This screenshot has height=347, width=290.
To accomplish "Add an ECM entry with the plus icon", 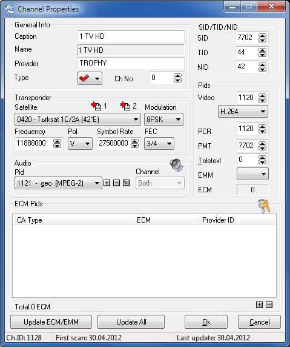I will [259, 305].
